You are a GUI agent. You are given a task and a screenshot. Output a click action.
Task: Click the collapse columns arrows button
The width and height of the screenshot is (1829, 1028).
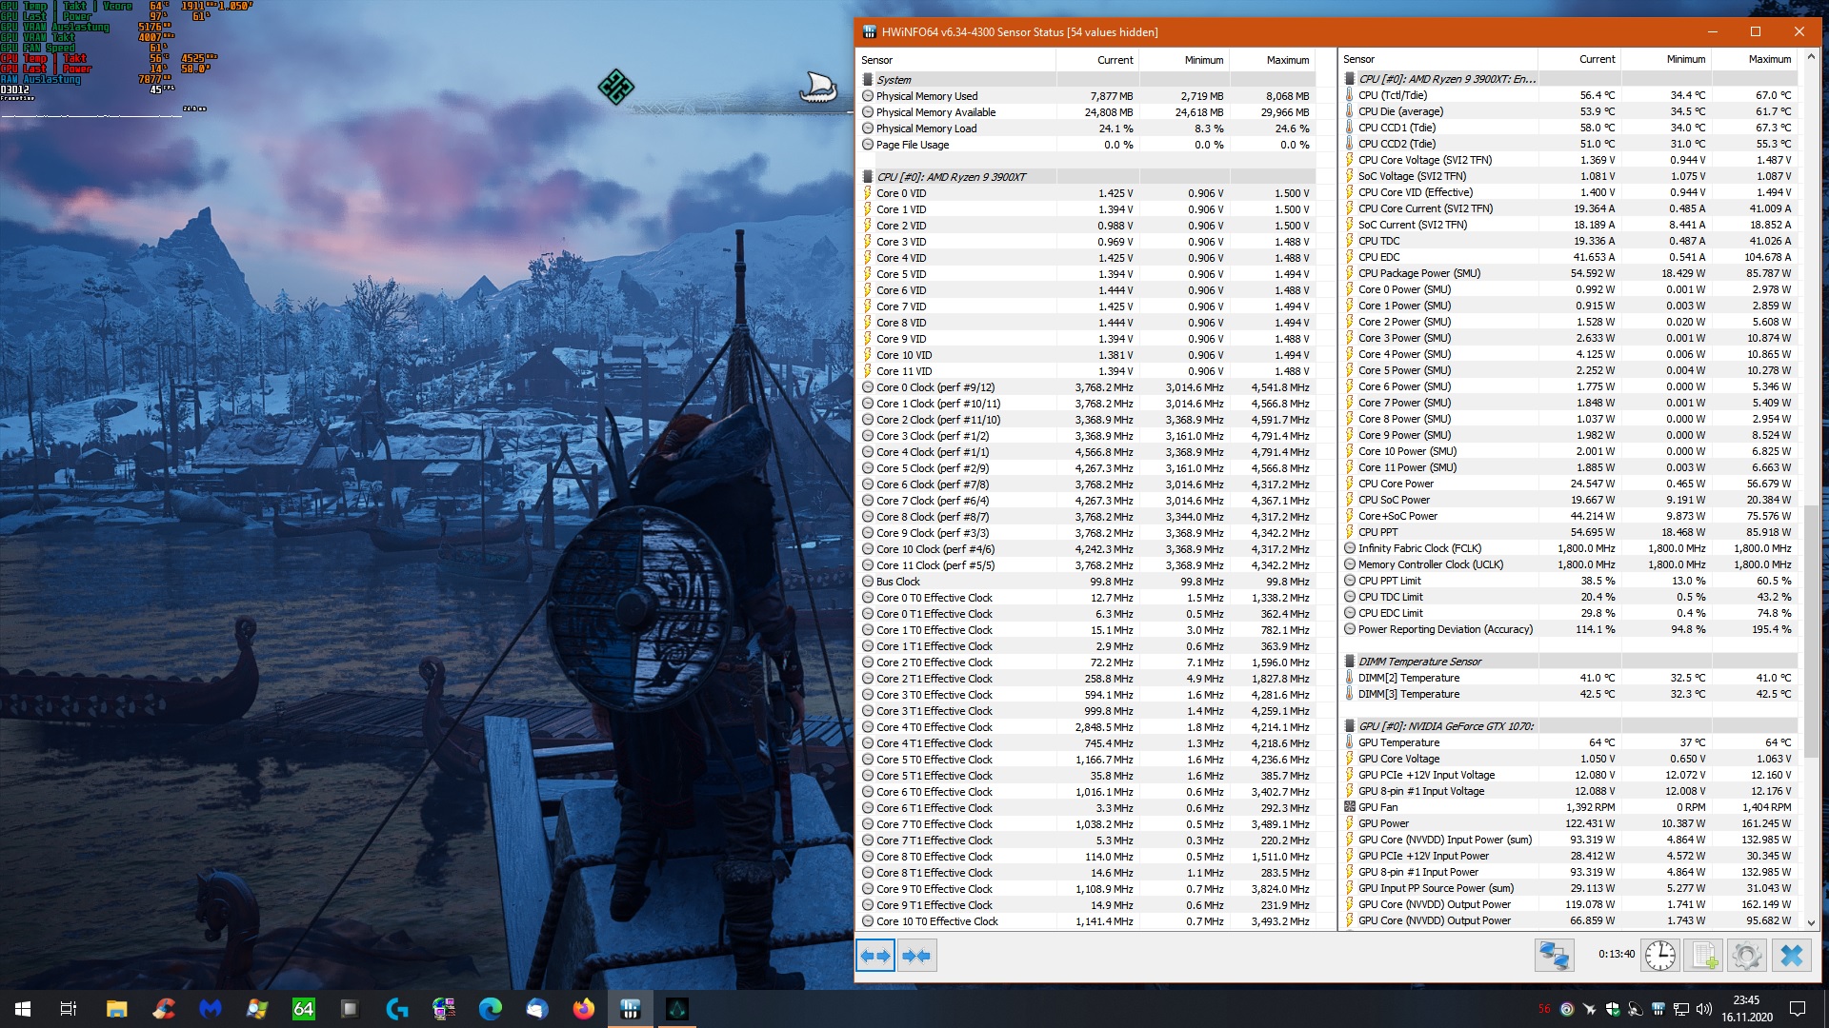tap(916, 956)
